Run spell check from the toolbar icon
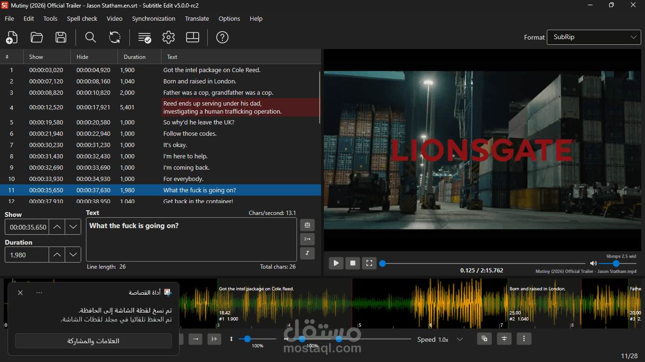645x362 pixels. point(144,37)
